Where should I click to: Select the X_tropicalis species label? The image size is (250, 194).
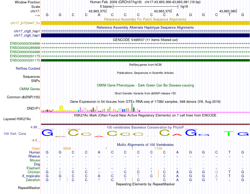pyautogui.click(x=31, y=176)
